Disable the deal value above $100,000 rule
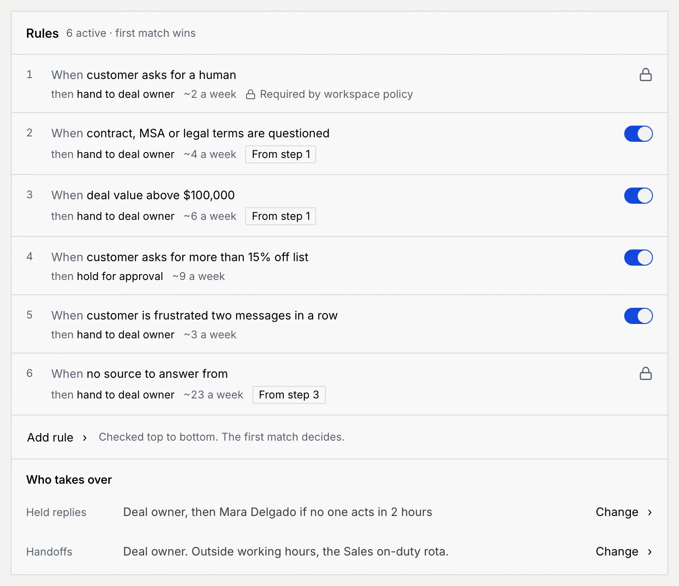Viewport: 679px width, 586px height. pos(638,196)
